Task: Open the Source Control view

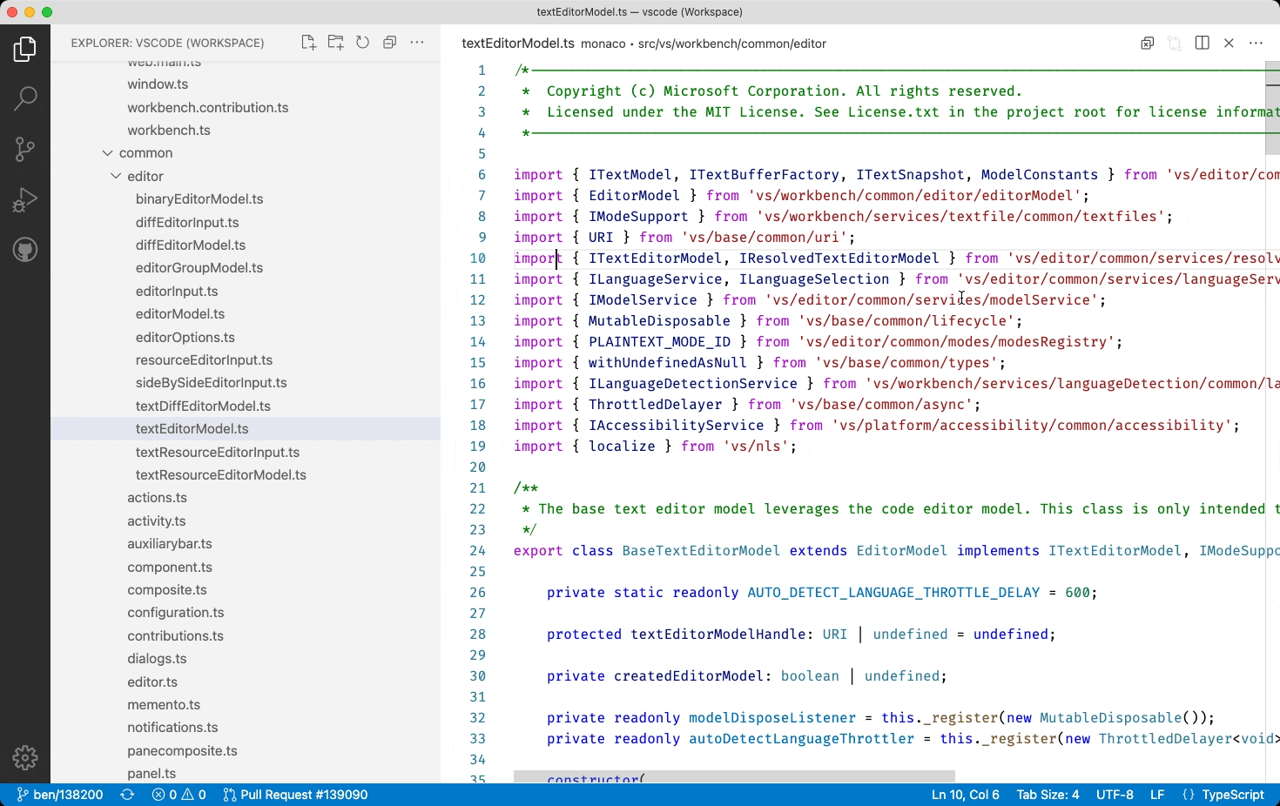Action: pos(25,149)
